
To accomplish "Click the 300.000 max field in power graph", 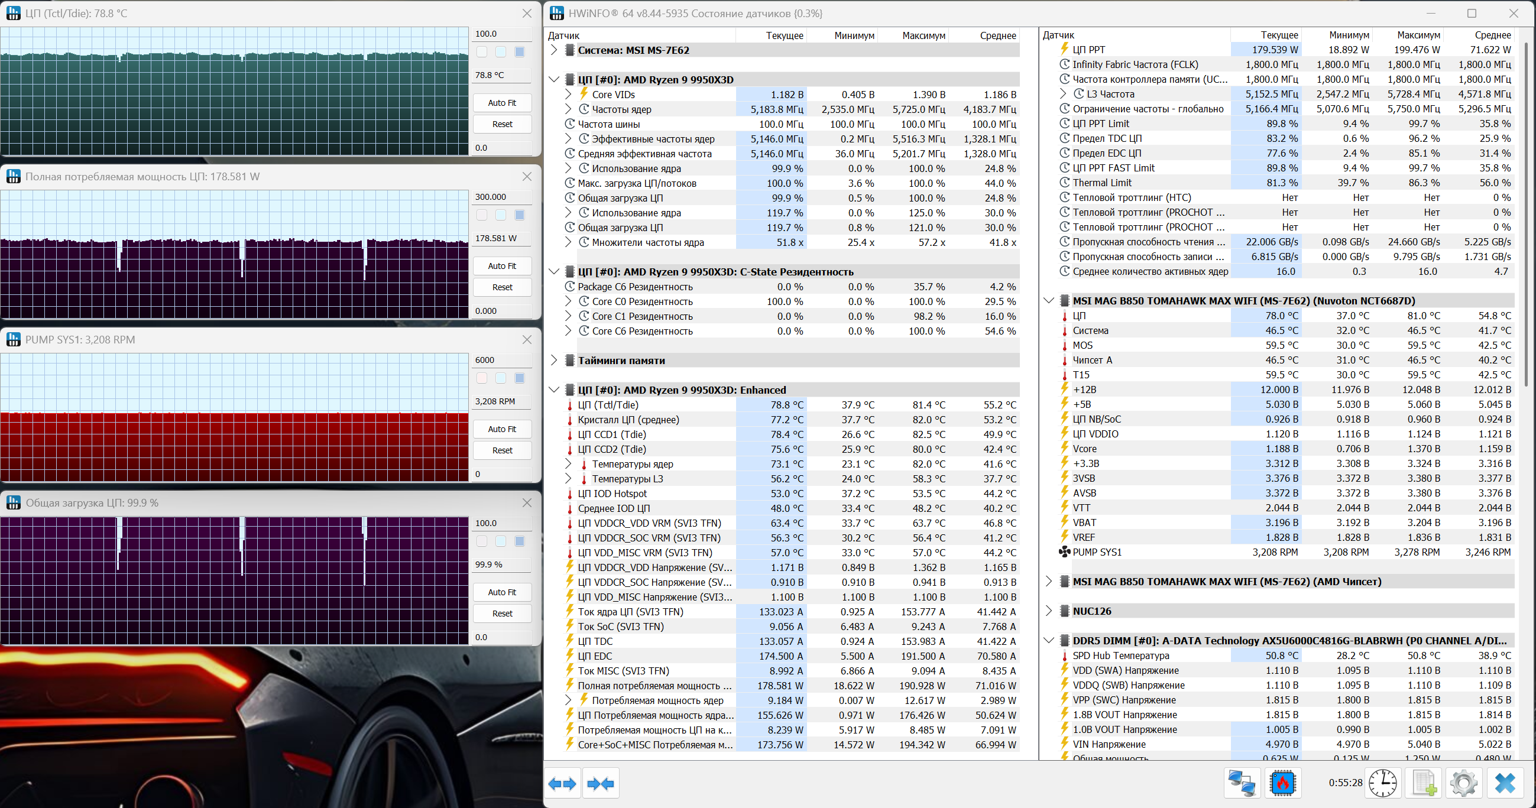I will tap(501, 197).
